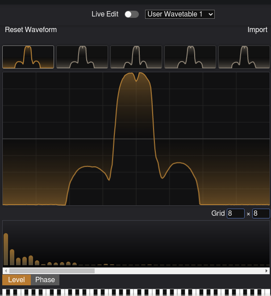This screenshot has width=271, height=296.
Task: Select the third waveform thumbnail
Action: [136, 57]
